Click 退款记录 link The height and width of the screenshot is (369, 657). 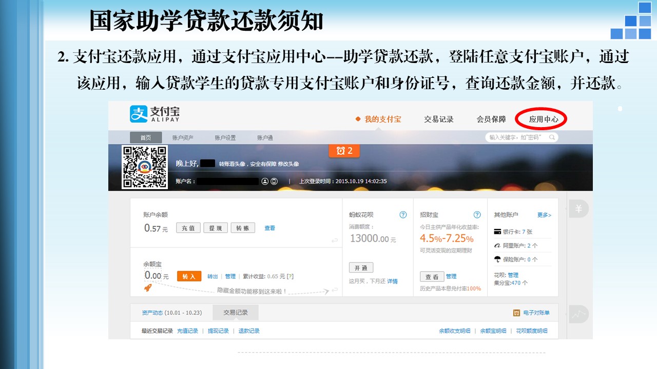[x=249, y=331]
